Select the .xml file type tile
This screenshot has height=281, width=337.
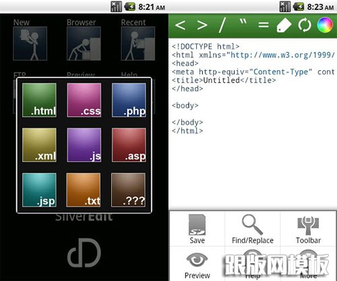click(39, 145)
